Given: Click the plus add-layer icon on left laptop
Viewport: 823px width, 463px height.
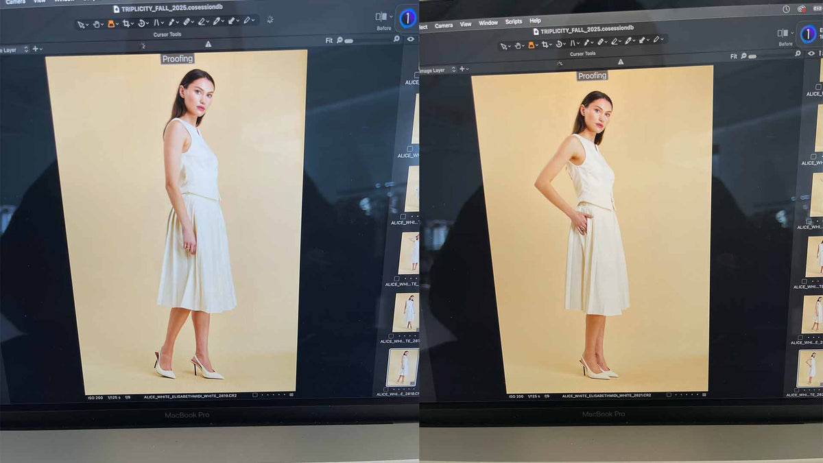Looking at the screenshot, I should click(36, 49).
